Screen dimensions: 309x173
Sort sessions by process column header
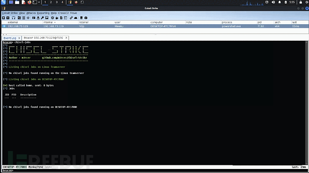point(239,22)
